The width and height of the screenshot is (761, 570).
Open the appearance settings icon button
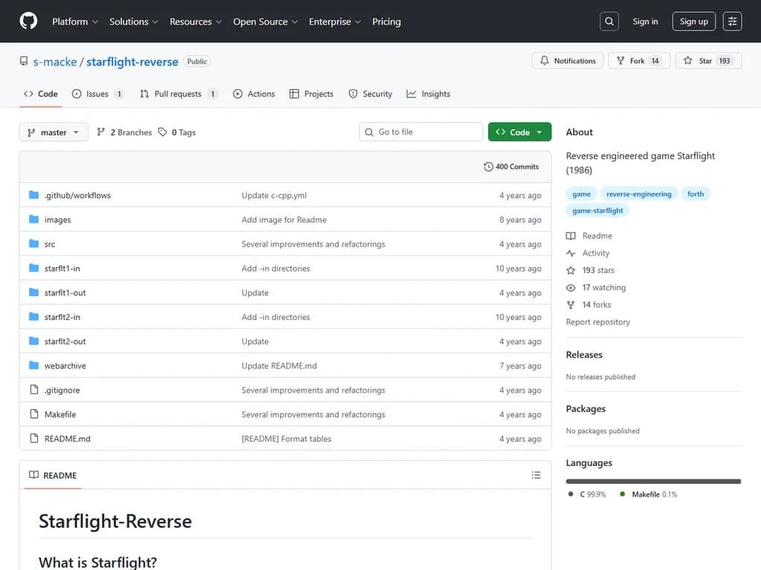pos(733,22)
